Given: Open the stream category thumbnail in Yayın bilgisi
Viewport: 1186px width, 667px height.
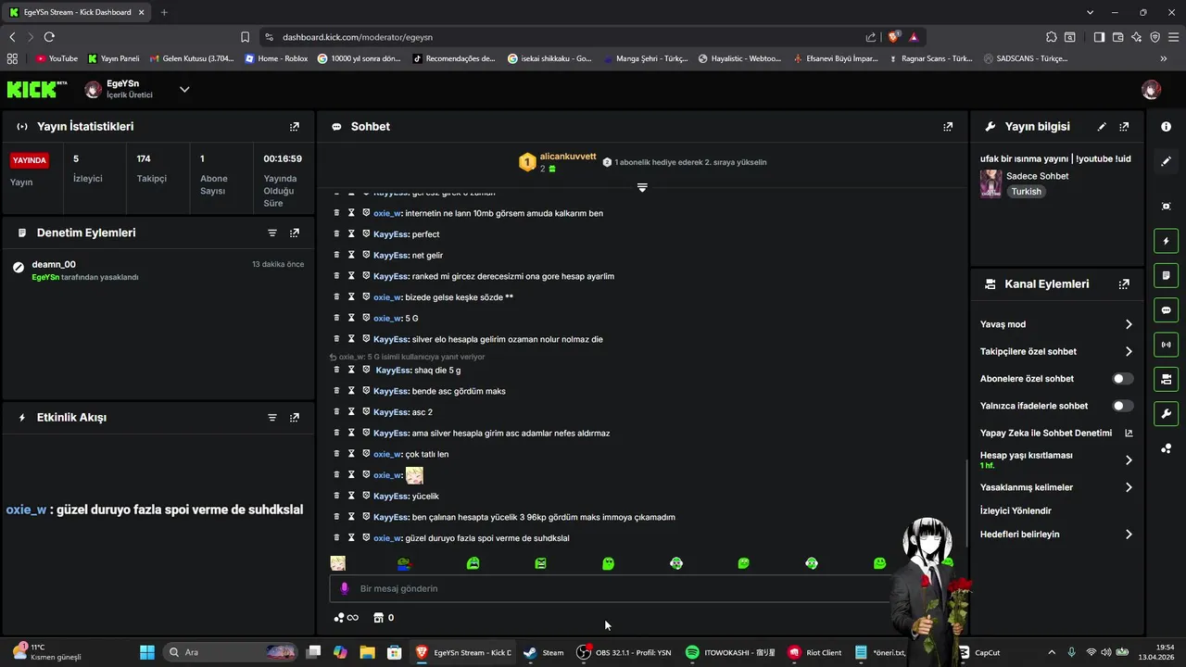Looking at the screenshot, I should pyautogui.click(x=990, y=183).
